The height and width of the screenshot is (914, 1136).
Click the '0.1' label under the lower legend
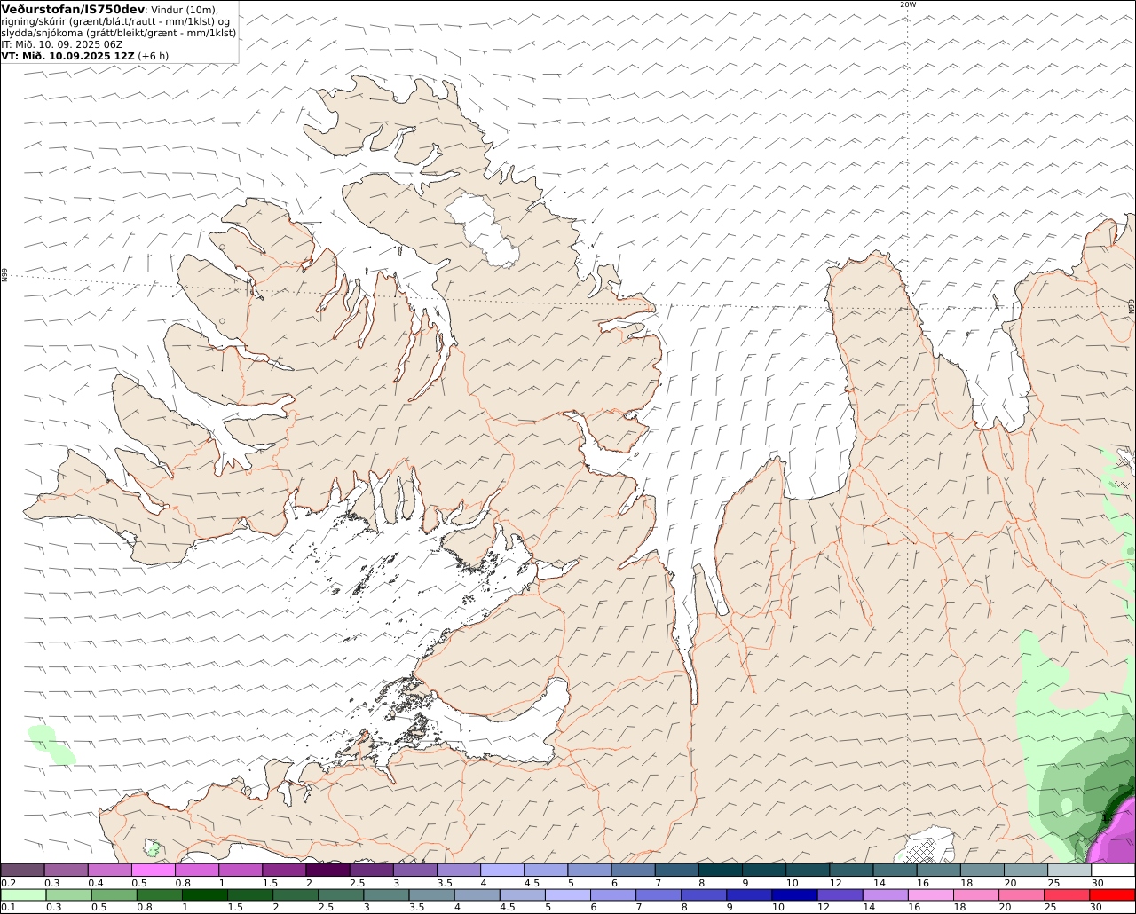(8, 908)
